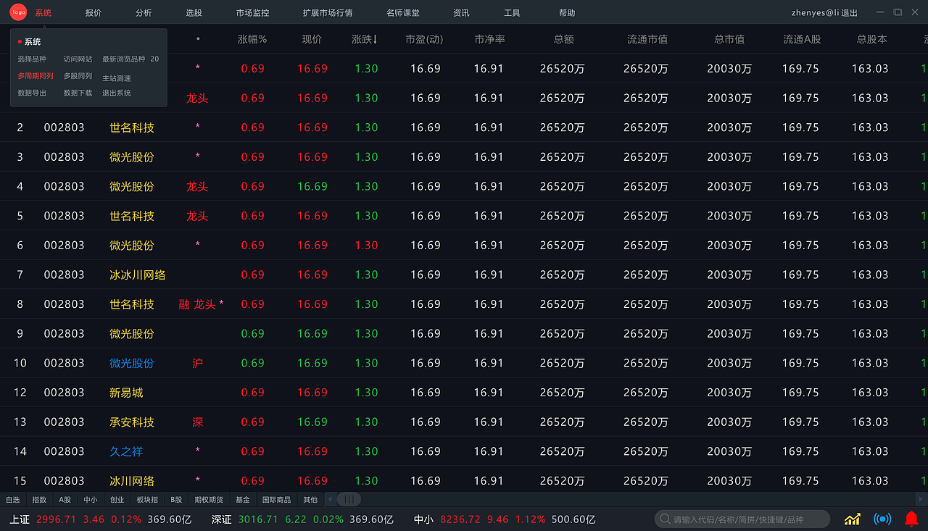Click the red logo icon
Image resolution: width=928 pixels, height=531 pixels.
(x=18, y=12)
